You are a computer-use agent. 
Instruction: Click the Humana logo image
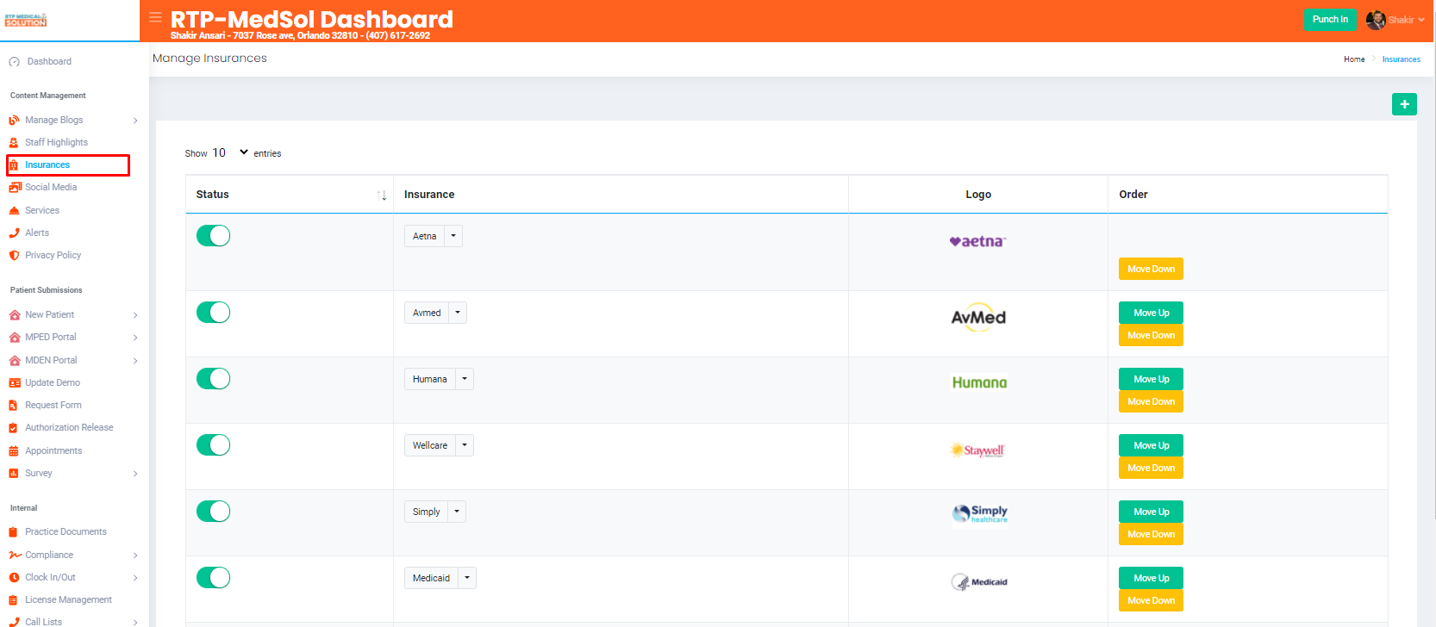tap(979, 382)
